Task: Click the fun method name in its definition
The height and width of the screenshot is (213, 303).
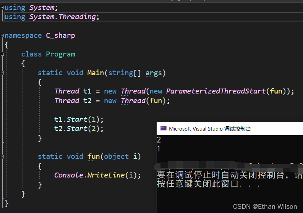Action: tap(94, 157)
